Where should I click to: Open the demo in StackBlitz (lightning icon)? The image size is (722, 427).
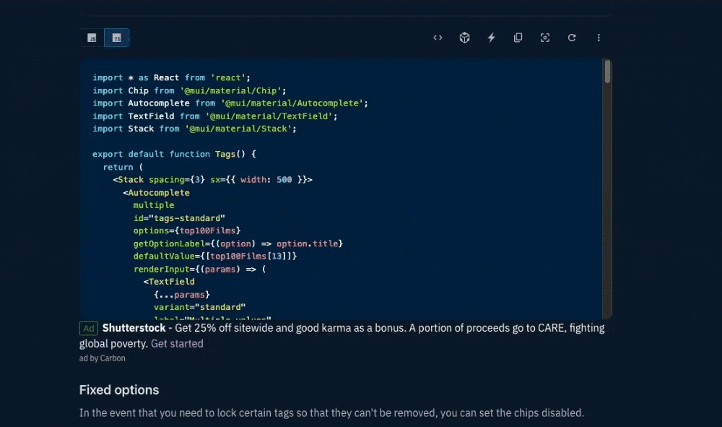click(491, 38)
